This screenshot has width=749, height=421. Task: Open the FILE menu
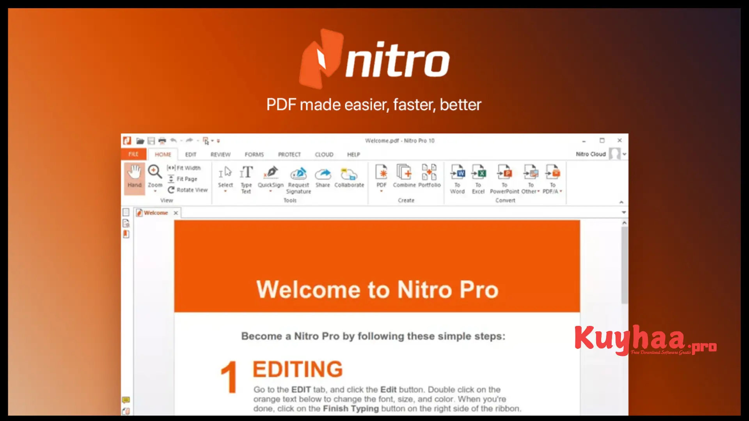point(133,154)
